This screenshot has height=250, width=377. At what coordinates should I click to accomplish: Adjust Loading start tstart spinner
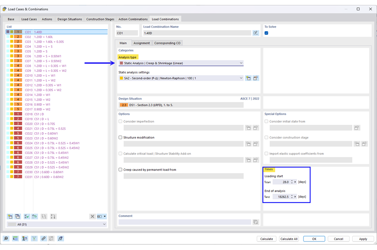(292, 182)
